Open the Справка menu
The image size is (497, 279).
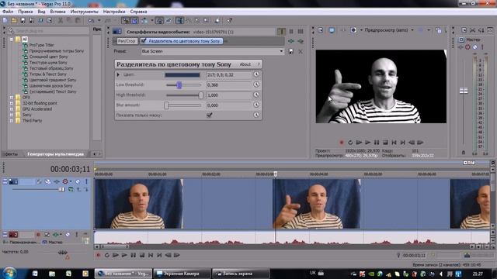pos(138,12)
